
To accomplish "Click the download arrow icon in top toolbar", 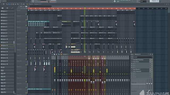I will point(114,1).
